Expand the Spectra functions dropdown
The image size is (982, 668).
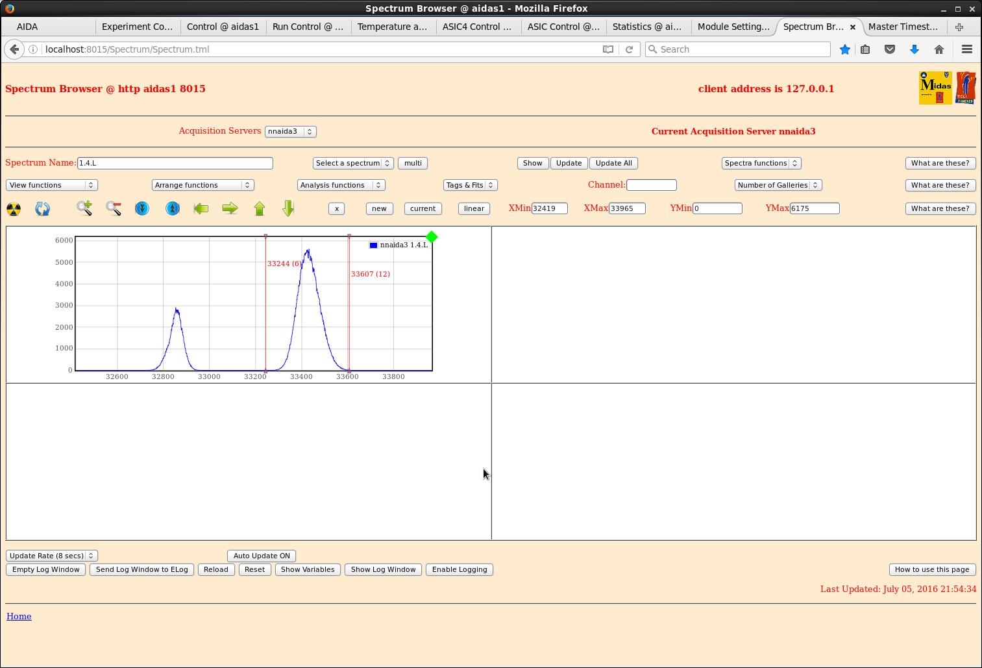[x=761, y=163]
